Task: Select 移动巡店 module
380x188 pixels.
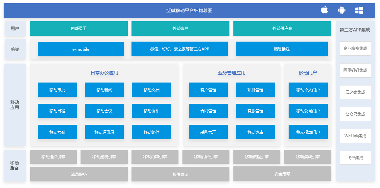Action: (x=255, y=132)
